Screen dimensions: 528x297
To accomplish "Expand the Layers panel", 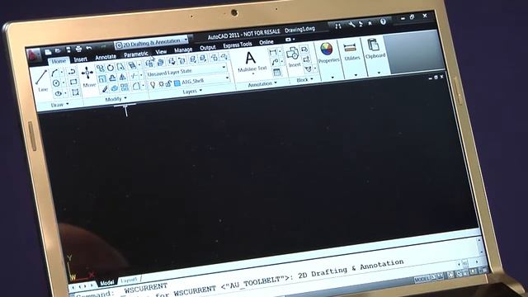I will 192,92.
